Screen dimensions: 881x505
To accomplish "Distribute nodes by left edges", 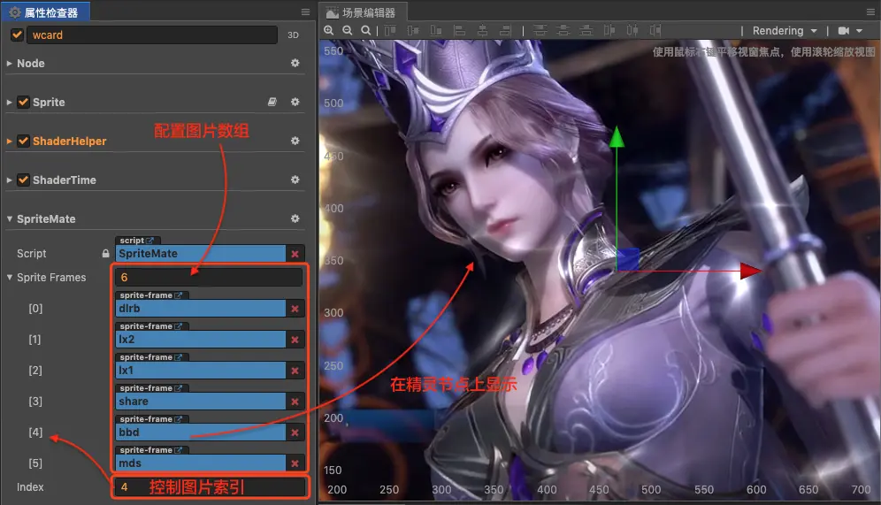I will coord(609,30).
